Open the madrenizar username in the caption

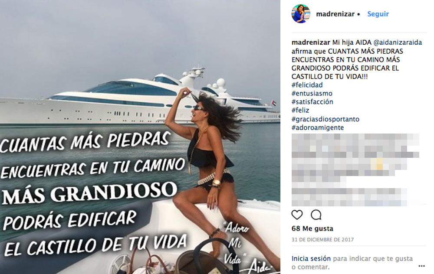point(311,42)
